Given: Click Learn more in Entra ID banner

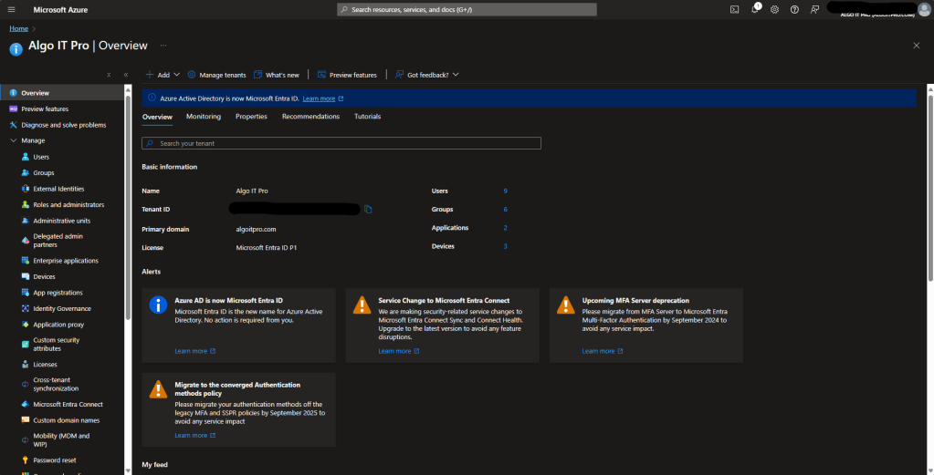Looking at the screenshot, I should click(320, 98).
